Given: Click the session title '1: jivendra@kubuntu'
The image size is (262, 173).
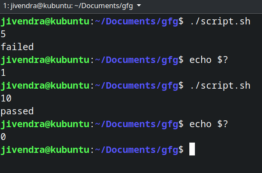Looking at the screenshot, I should [34, 6].
